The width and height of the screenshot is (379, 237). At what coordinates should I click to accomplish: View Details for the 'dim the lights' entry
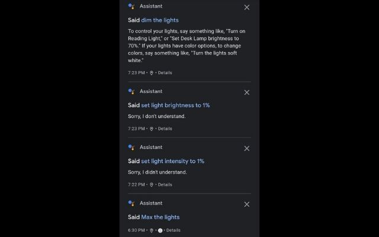(165, 72)
